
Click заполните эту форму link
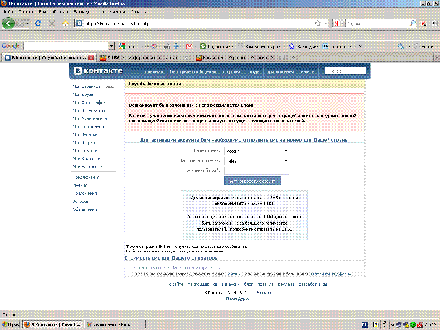pos(331,274)
